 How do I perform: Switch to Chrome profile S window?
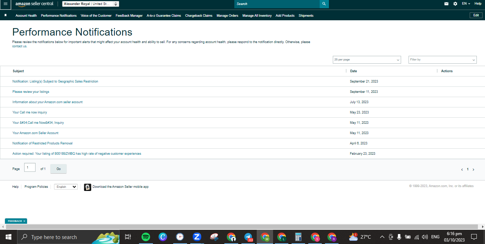(315, 237)
